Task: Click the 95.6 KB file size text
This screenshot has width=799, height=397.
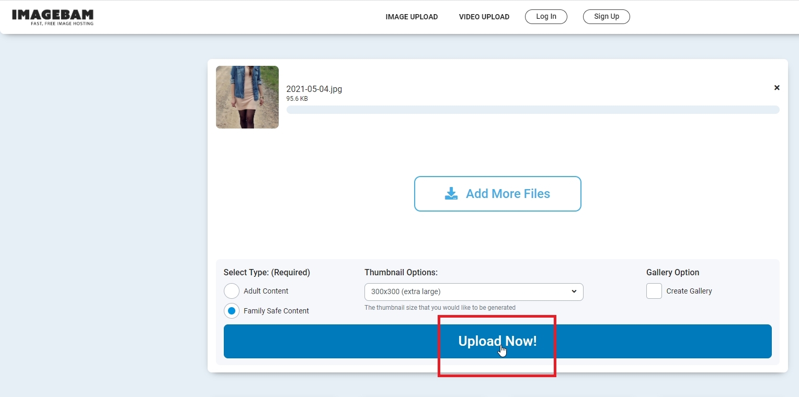Action: 297,99
